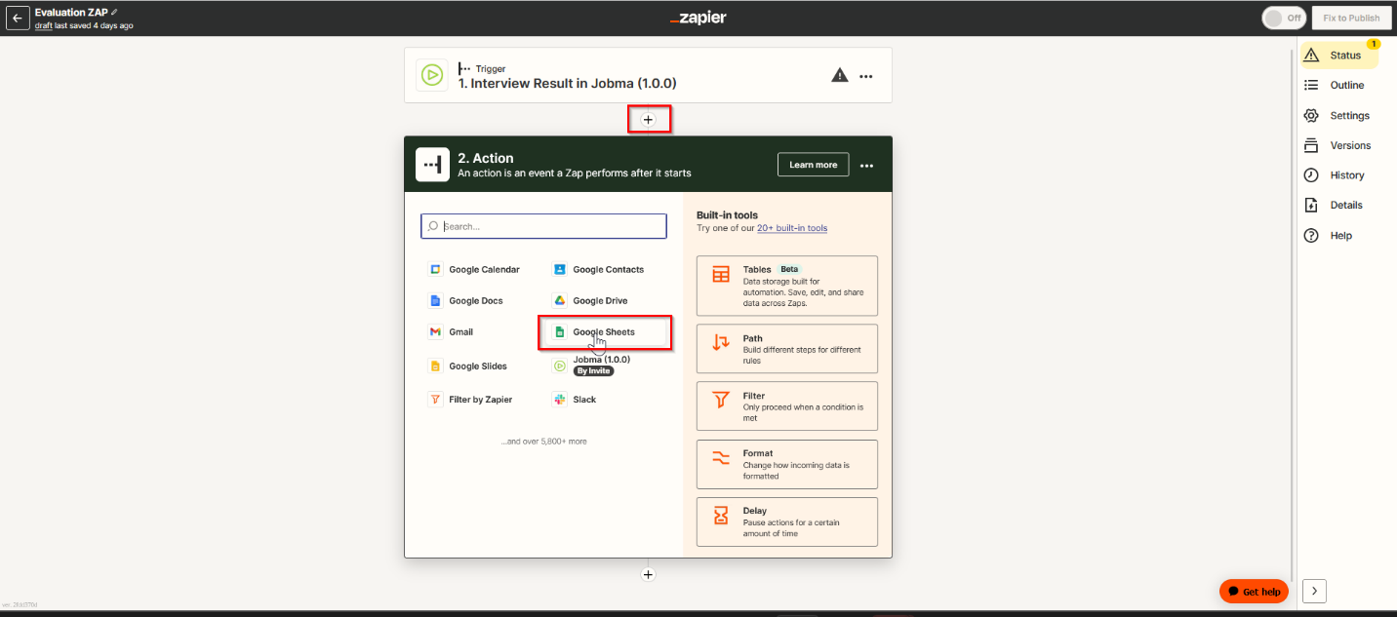Click the back arrow button
Image resolution: width=1397 pixels, height=617 pixels.
click(18, 19)
